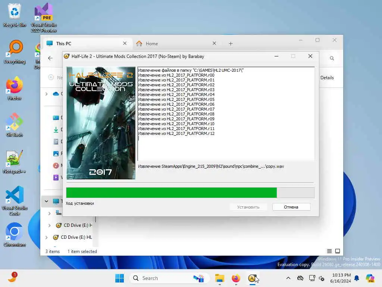Screen dimensions: 382x287
Task: Click the Windows Start button
Action: 119,278
